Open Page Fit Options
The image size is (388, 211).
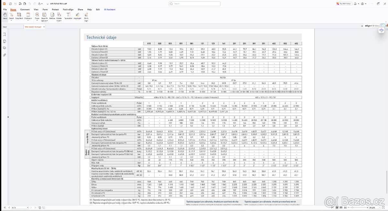pos(45,17)
